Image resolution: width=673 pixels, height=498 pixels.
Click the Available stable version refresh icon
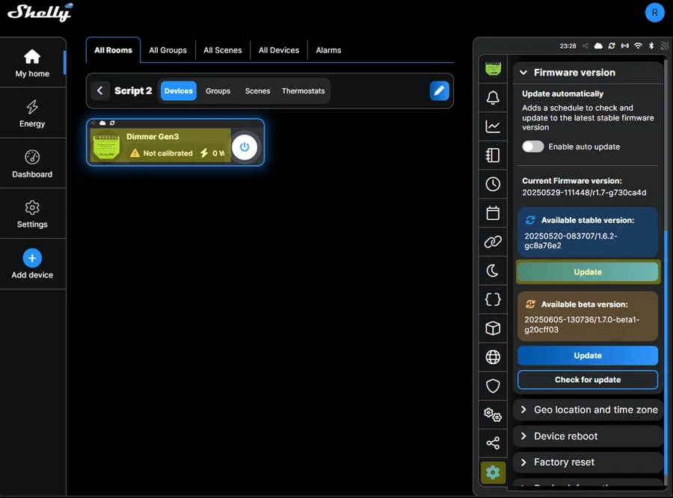coord(530,221)
